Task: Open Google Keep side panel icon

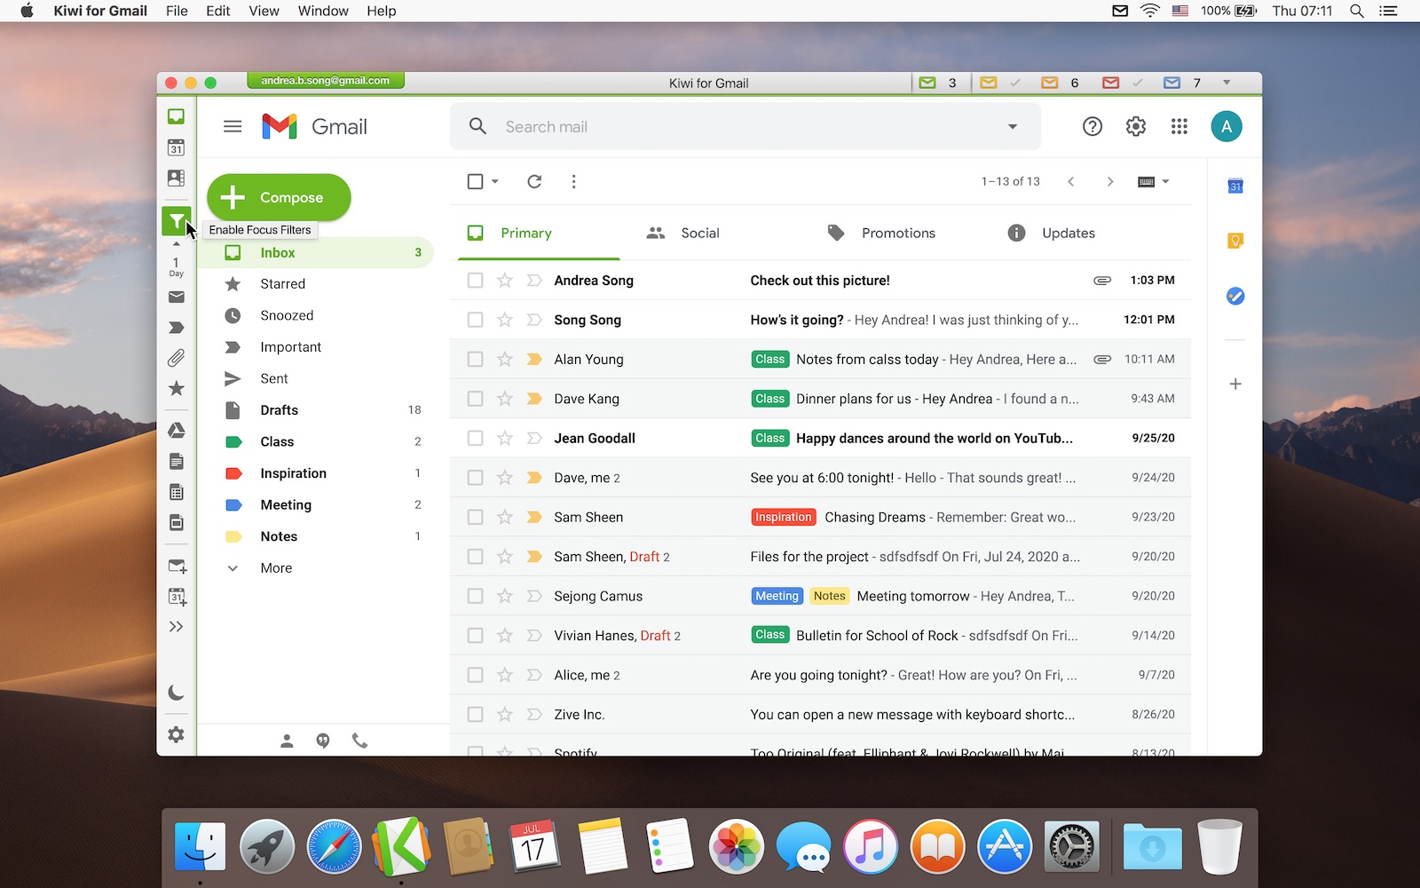Action: point(1235,241)
